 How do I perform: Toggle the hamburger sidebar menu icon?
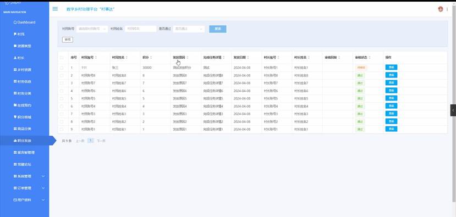click(55, 9)
